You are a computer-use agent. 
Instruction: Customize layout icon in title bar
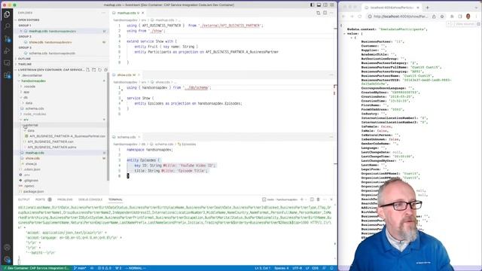[332, 5]
